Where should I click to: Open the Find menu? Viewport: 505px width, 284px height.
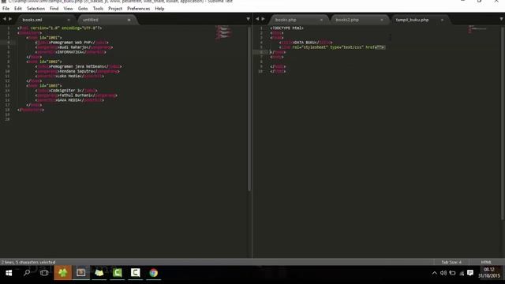click(54, 9)
